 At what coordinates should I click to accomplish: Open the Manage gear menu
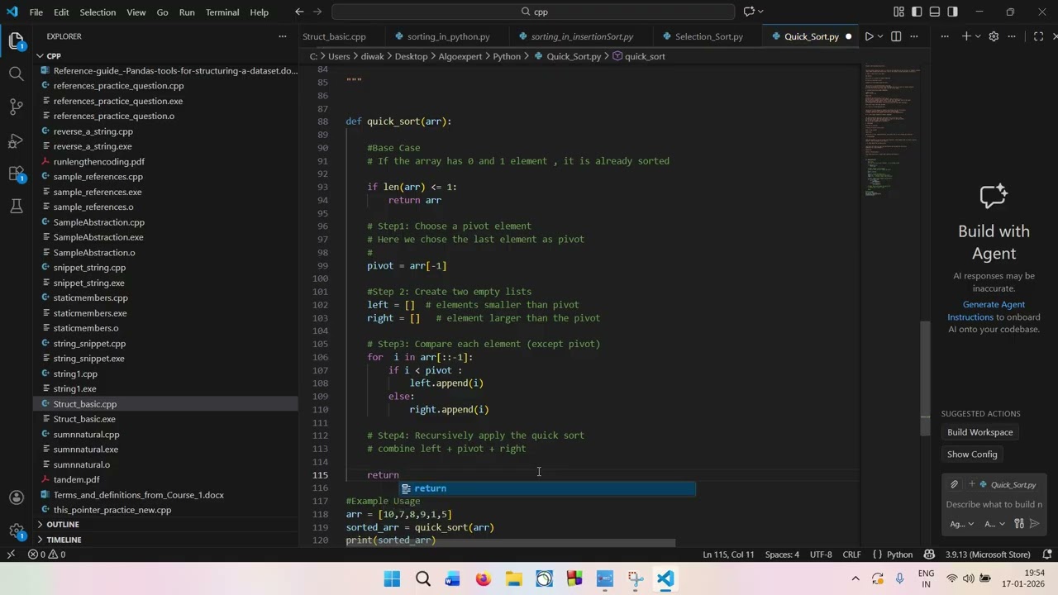pos(17,531)
